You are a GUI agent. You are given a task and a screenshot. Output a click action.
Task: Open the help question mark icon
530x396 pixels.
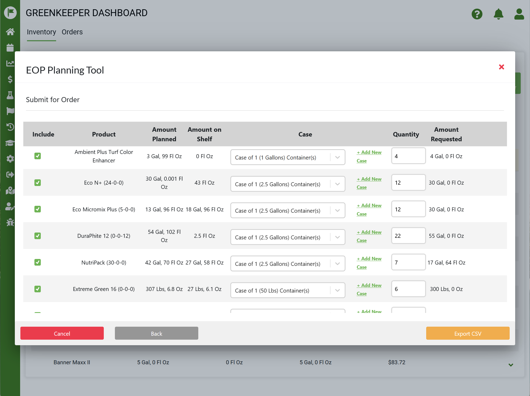point(477,14)
